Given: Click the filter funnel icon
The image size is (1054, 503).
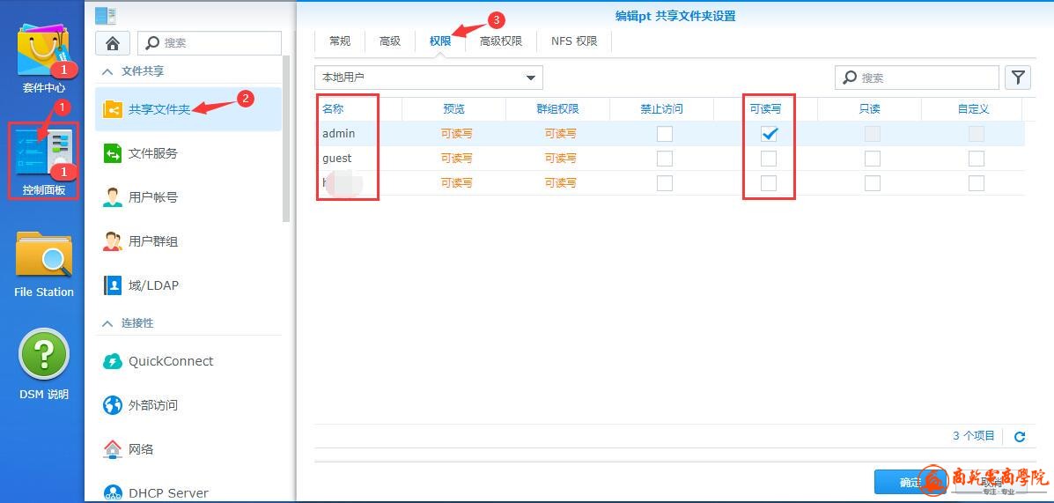Looking at the screenshot, I should click(1018, 78).
